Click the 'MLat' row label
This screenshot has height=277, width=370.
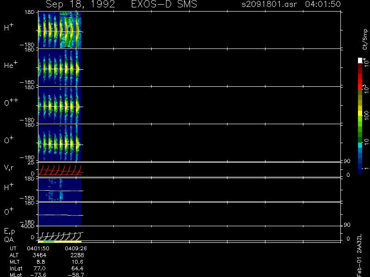[x=16, y=275]
